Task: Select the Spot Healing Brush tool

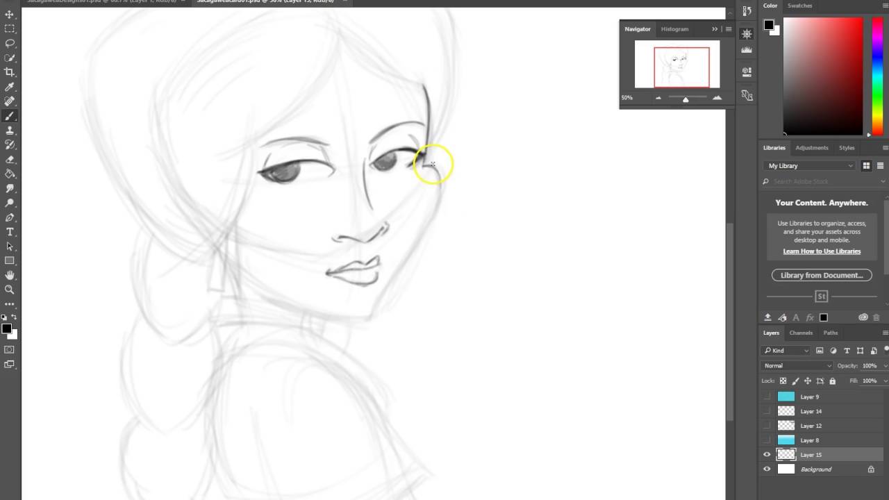Action: point(10,101)
